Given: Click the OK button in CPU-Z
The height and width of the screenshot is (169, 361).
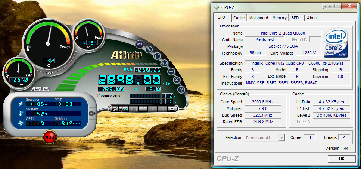Looking at the screenshot, I should 342,159.
